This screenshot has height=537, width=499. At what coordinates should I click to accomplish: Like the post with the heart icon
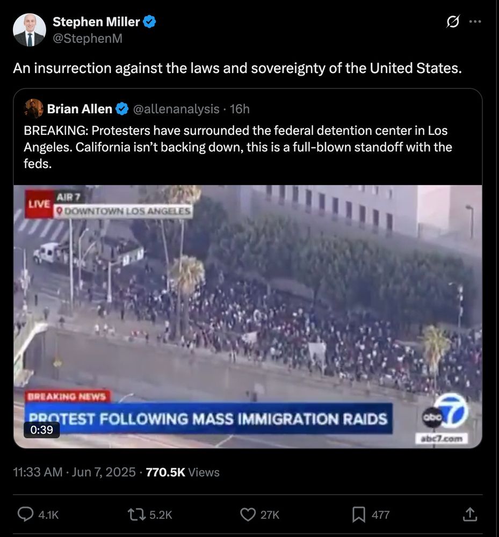pyautogui.click(x=248, y=514)
